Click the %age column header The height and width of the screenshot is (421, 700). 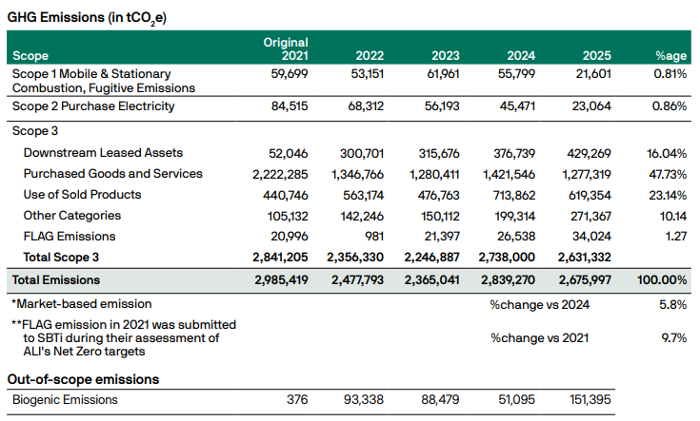670,56
